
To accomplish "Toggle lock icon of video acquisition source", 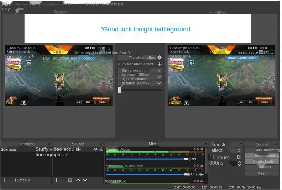I will (x=101, y=149).
